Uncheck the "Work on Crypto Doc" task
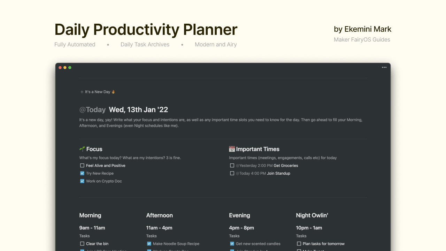Image resolution: width=446 pixels, height=251 pixels. pos(82,181)
